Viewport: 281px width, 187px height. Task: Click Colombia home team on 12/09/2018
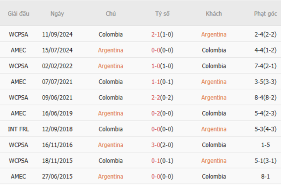click(110, 129)
